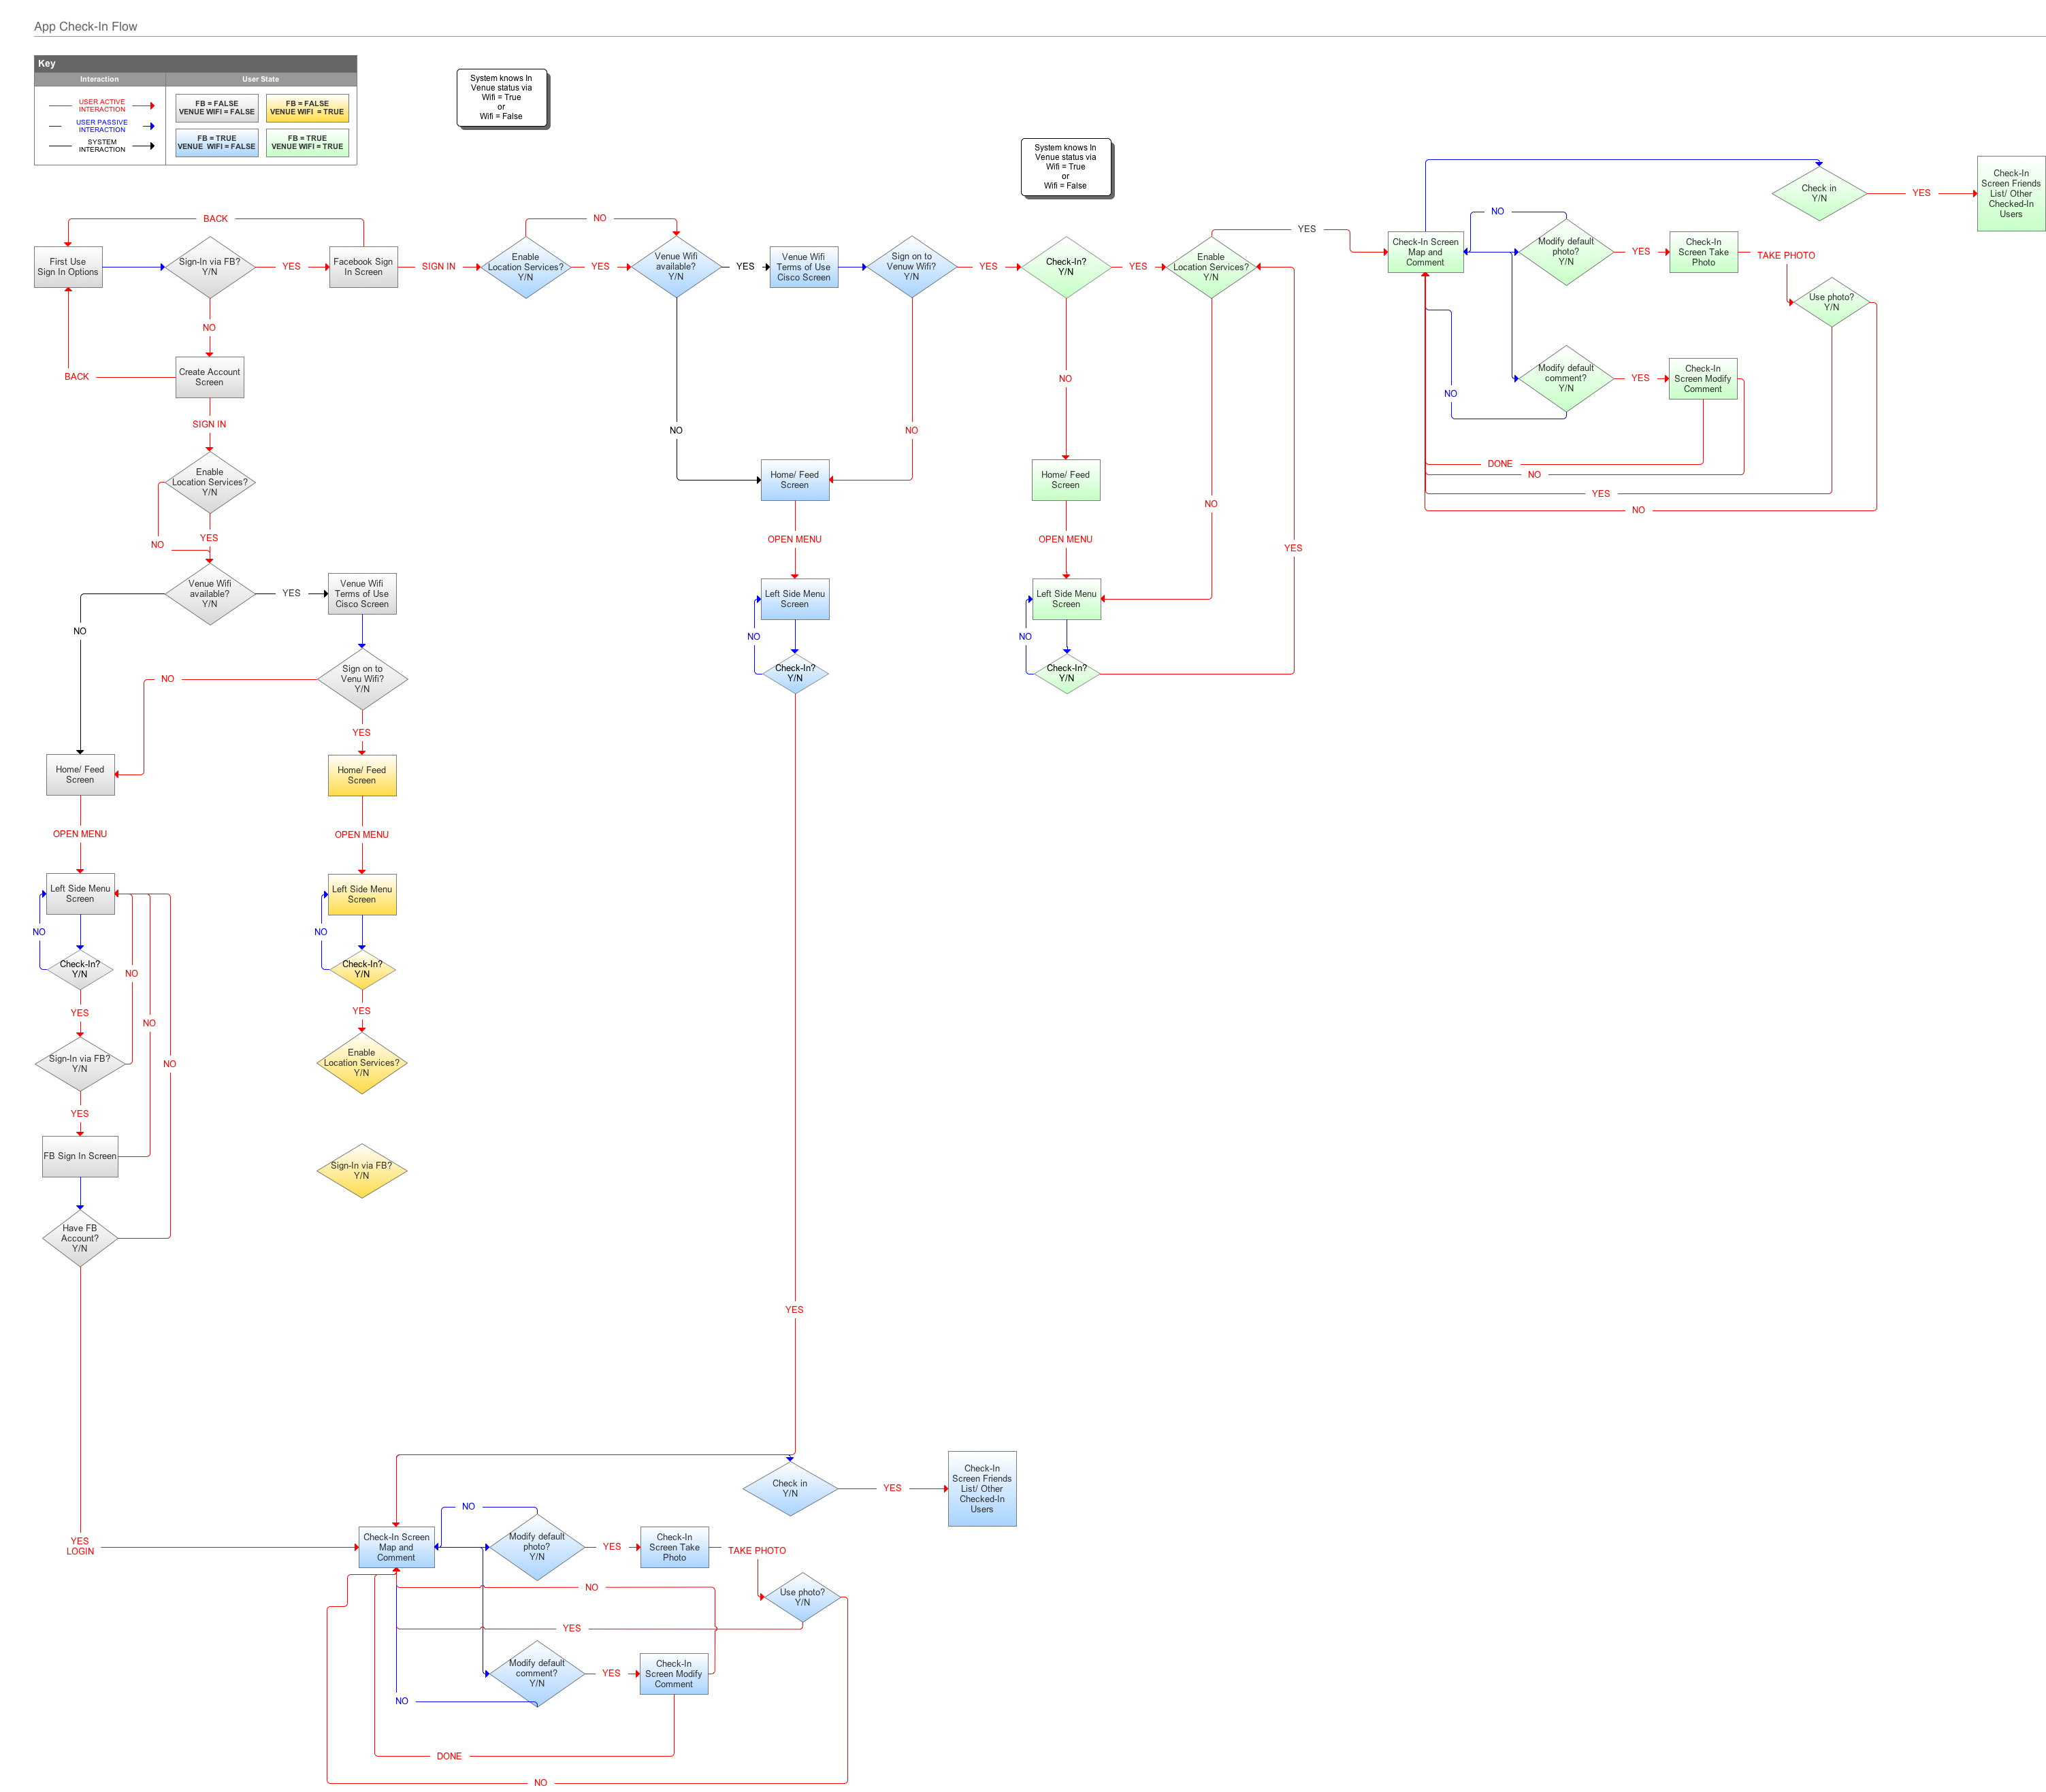Select the blue "Check-In Screen Map and Comment" box
Screen dimensions: 2046x1792
click(397, 1547)
